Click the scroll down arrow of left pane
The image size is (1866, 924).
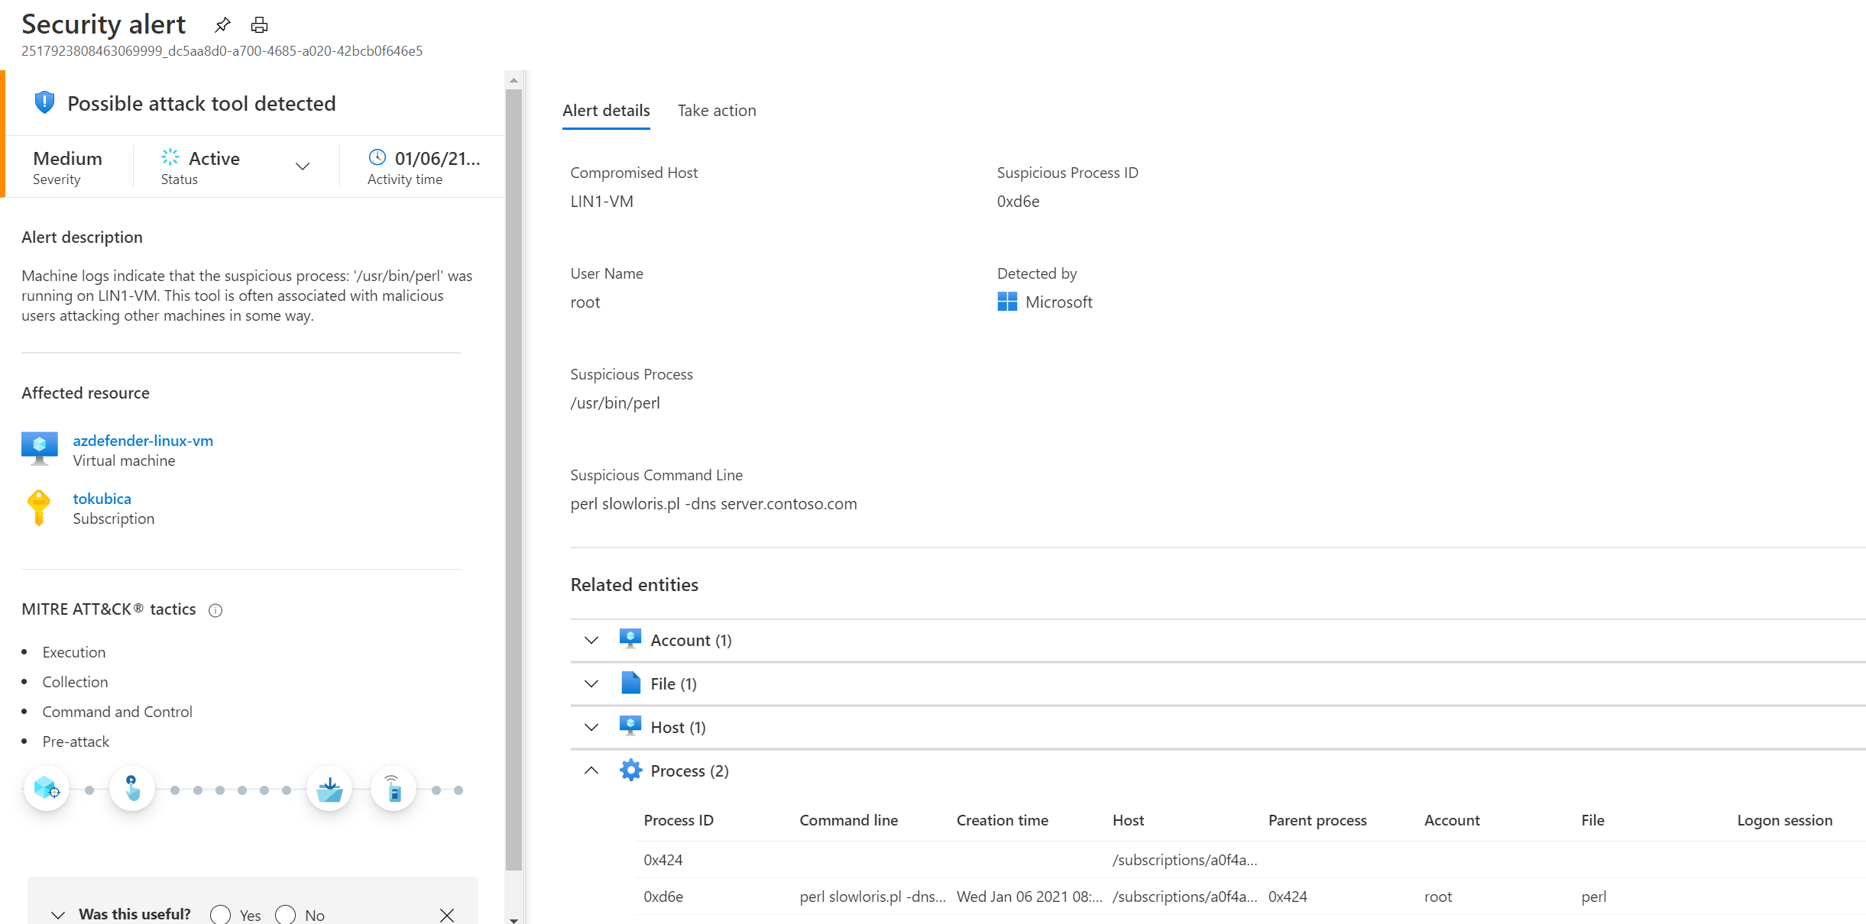[513, 919]
